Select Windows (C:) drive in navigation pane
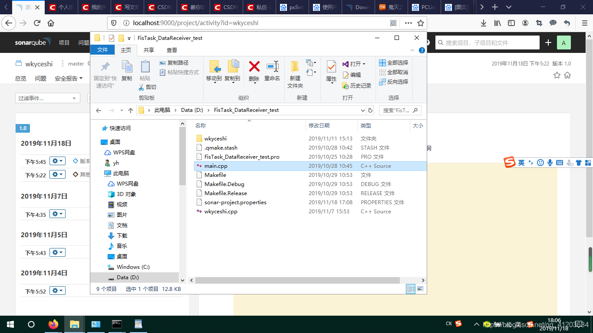This screenshot has width=593, height=333. tap(133, 267)
